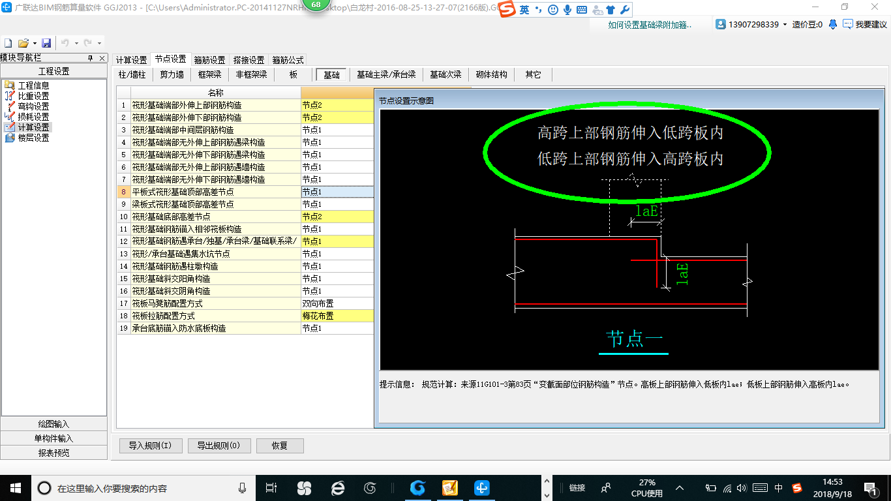Close the 模块导航栏 navigation panel
This screenshot has height=501, width=891.
(102, 58)
